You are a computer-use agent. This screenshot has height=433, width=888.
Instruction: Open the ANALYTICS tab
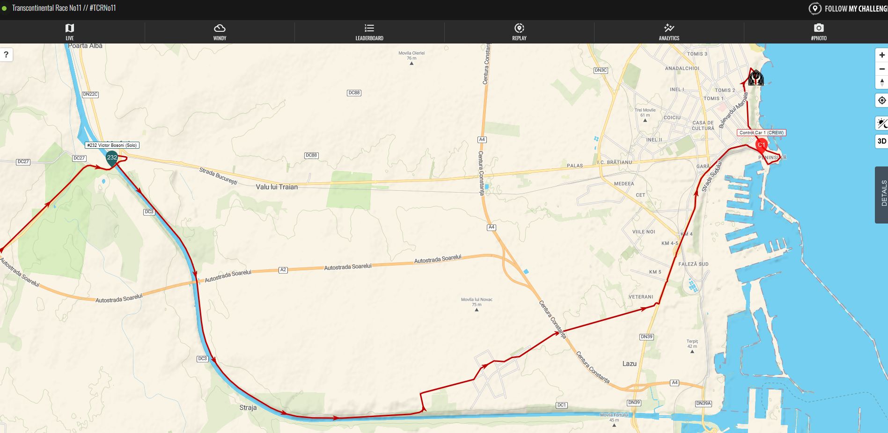[x=669, y=32]
